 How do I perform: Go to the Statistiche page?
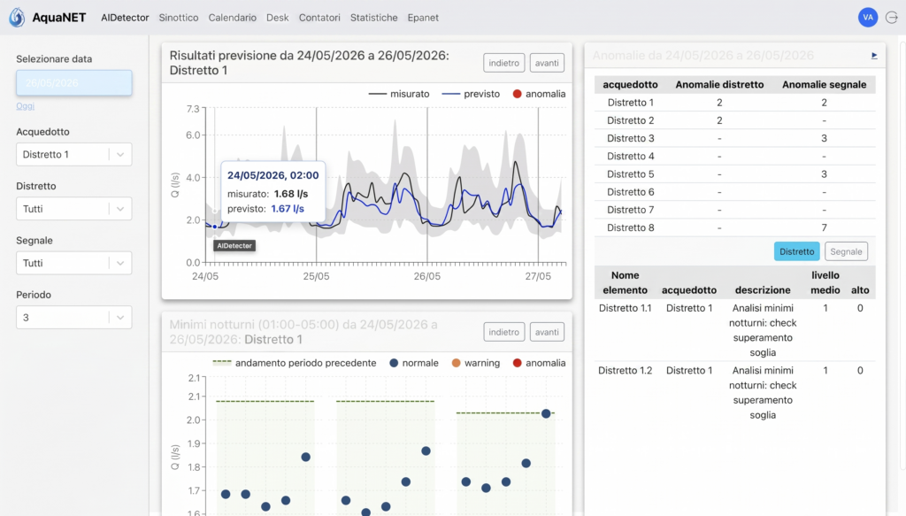click(x=374, y=18)
